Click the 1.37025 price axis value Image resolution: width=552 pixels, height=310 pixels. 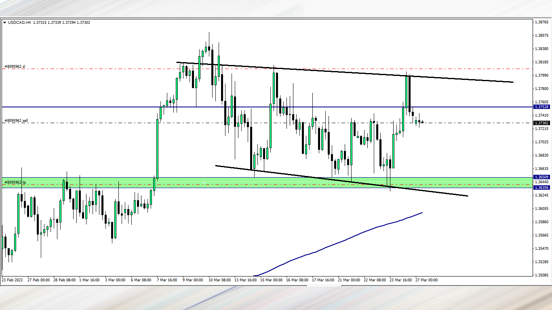click(x=541, y=142)
